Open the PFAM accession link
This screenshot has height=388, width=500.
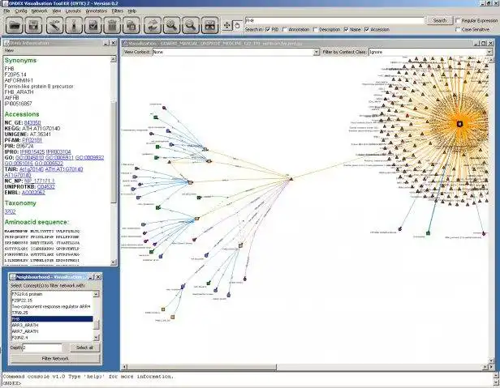click(32, 140)
